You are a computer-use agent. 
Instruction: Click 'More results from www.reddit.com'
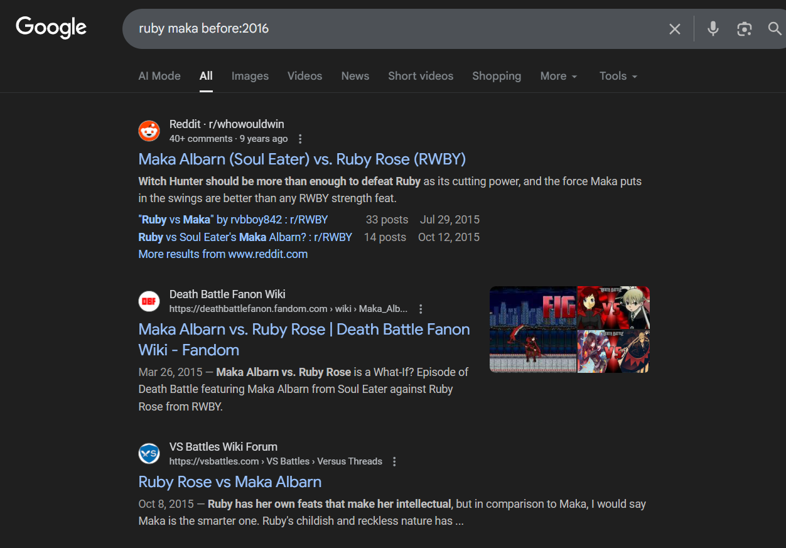point(223,254)
